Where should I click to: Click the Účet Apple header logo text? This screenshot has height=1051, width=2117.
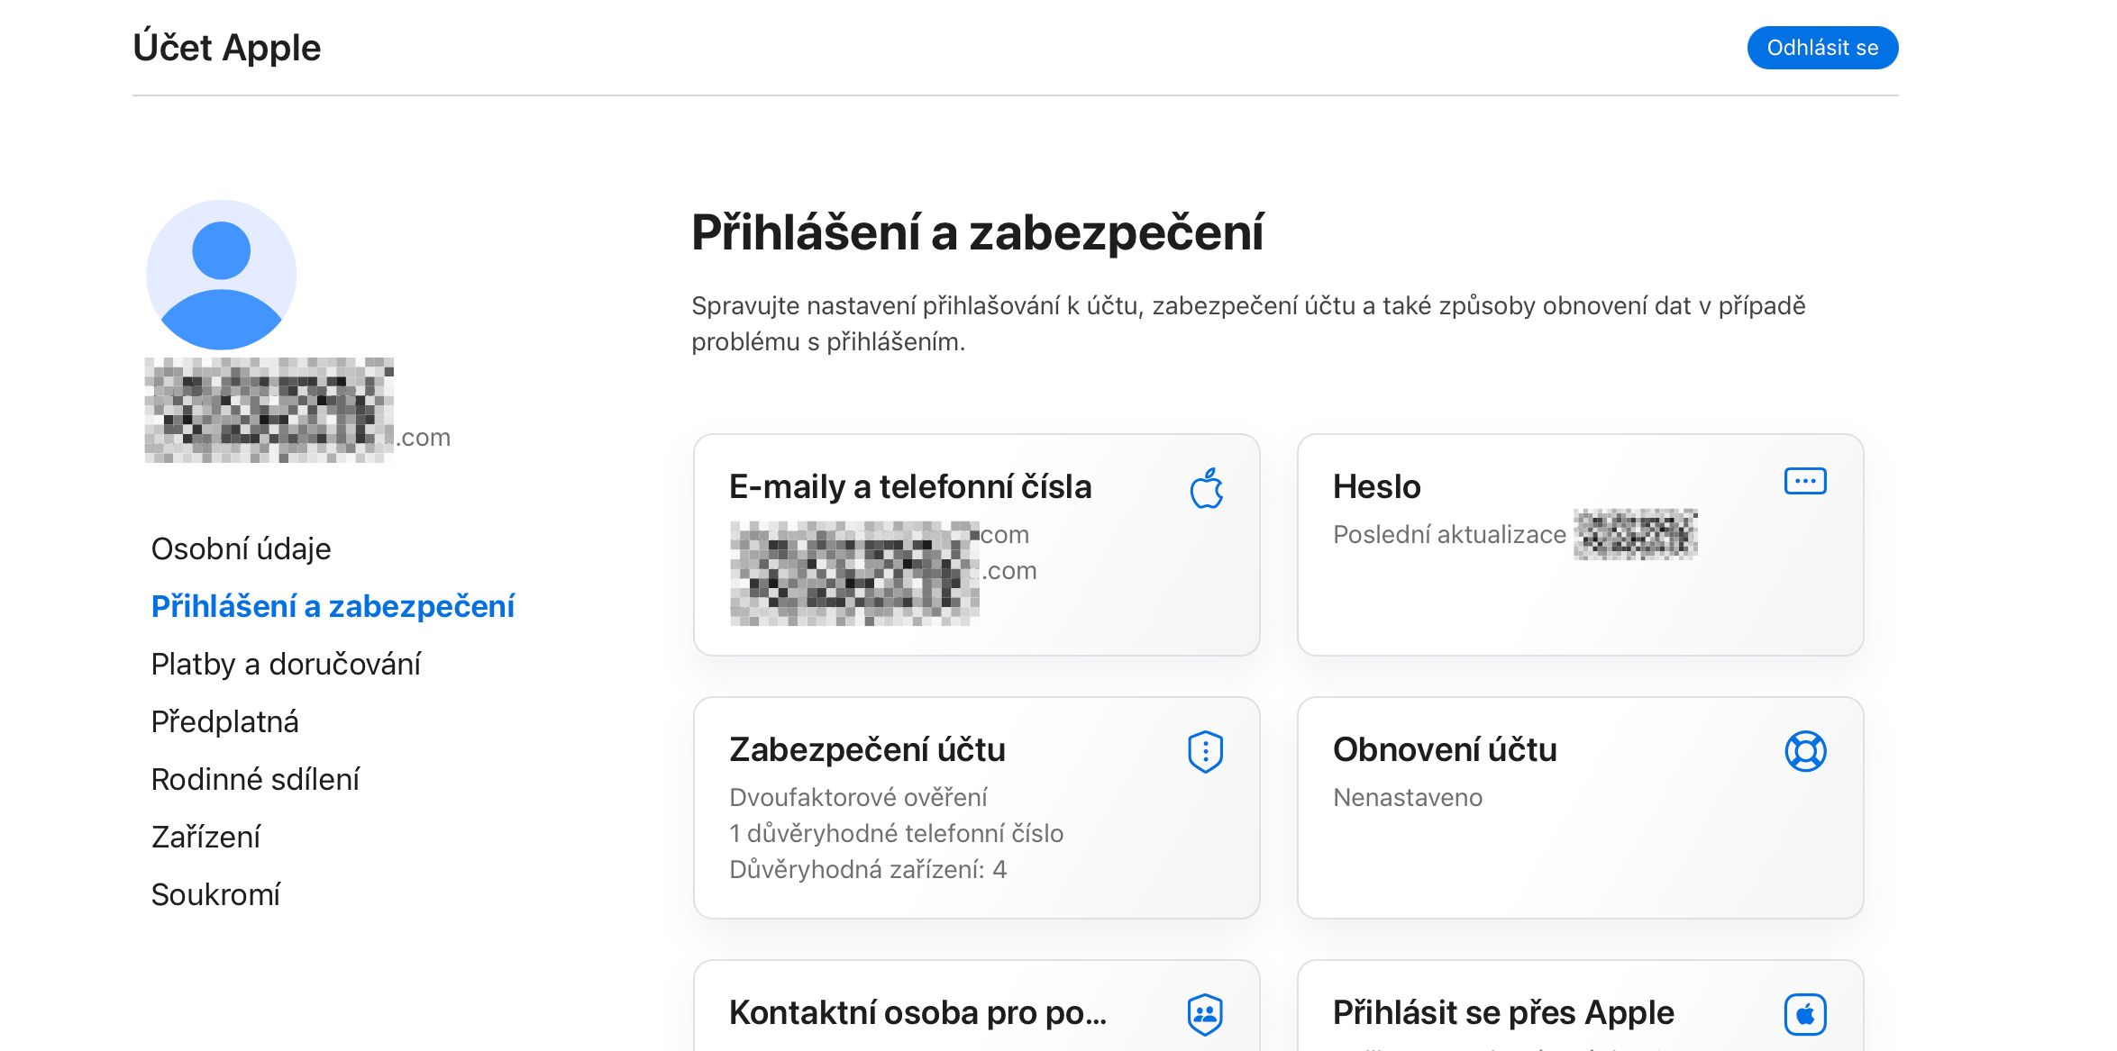(226, 47)
